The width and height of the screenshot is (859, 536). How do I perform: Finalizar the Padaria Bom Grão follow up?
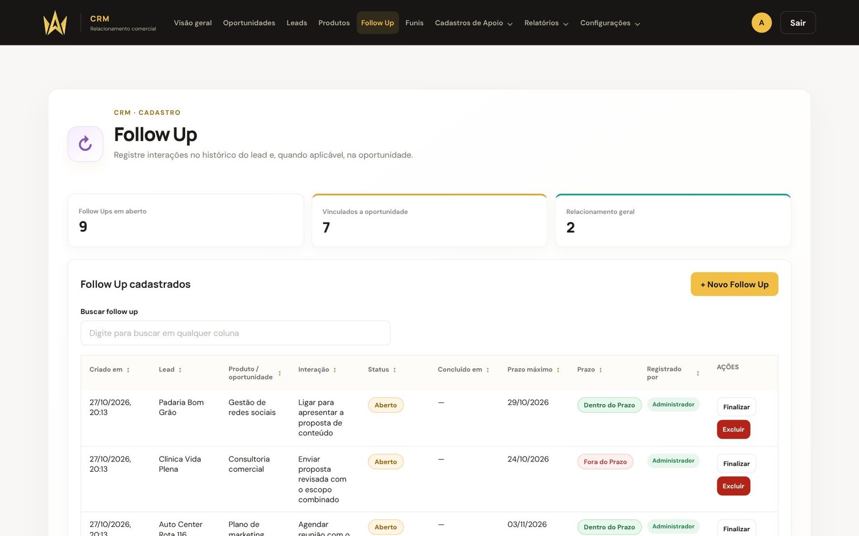[x=736, y=407]
